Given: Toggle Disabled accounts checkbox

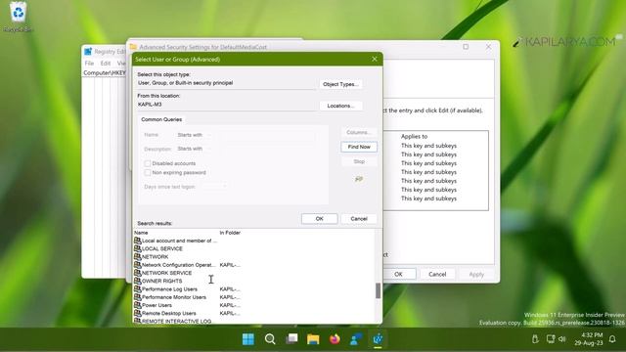Looking at the screenshot, I should click(148, 163).
